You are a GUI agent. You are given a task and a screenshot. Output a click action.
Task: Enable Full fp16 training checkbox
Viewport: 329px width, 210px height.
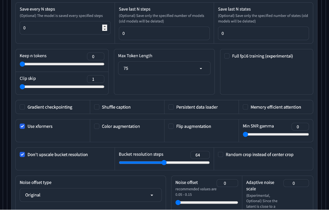click(x=227, y=56)
